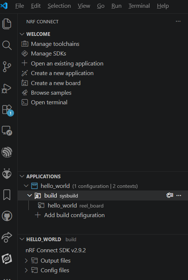Open the Go menu
This screenshot has width=188, height=280.
(x=101, y=6)
